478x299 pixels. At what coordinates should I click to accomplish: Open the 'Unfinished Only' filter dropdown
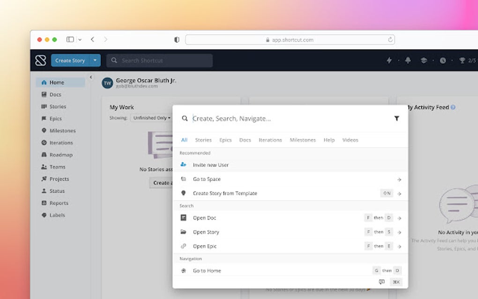[x=151, y=118]
